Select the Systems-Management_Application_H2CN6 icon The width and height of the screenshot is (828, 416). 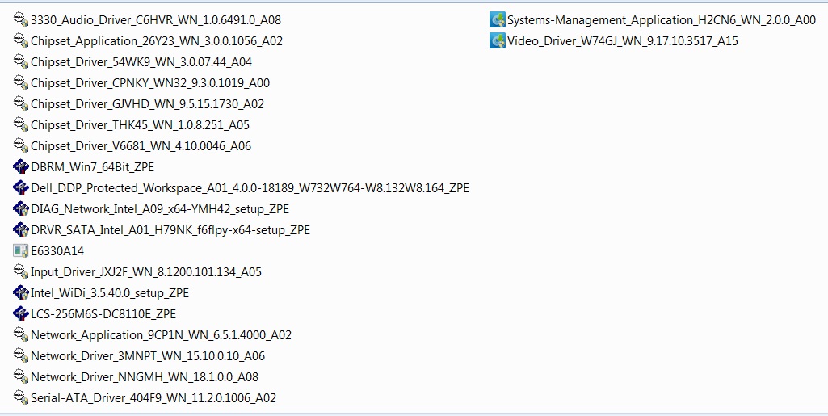498,20
